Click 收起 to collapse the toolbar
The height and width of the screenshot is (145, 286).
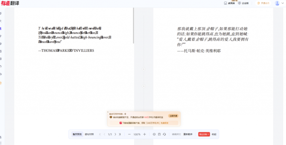[214, 134]
